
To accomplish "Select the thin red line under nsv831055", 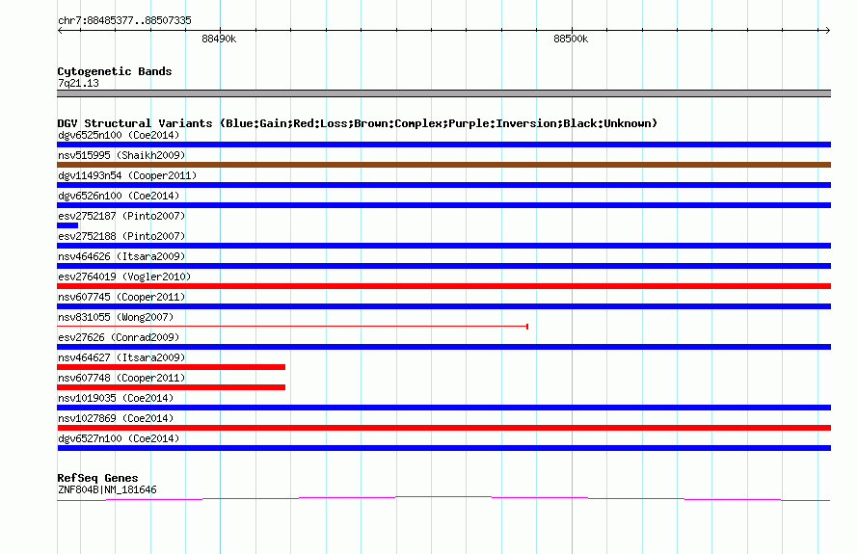I will coord(292,327).
